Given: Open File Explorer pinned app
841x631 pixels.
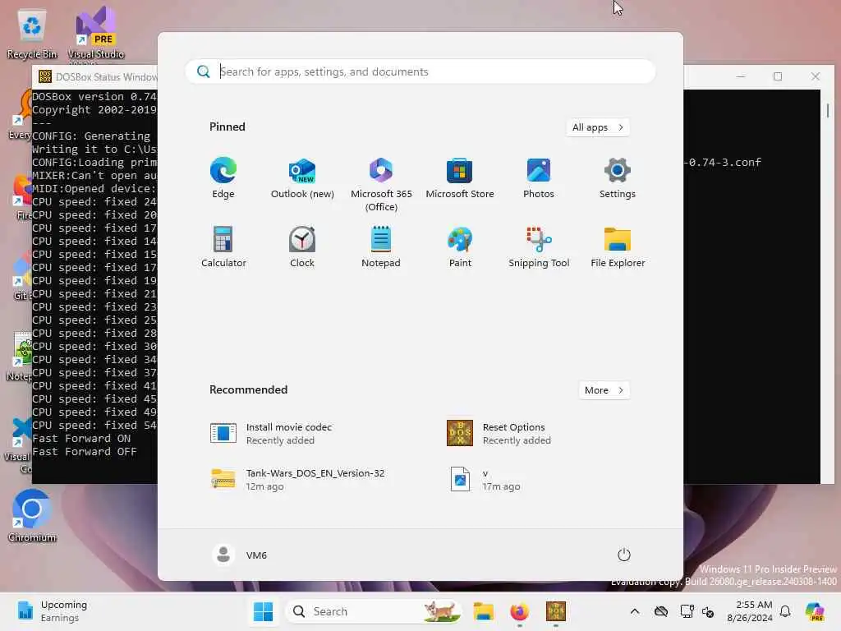Looking at the screenshot, I should tap(618, 246).
